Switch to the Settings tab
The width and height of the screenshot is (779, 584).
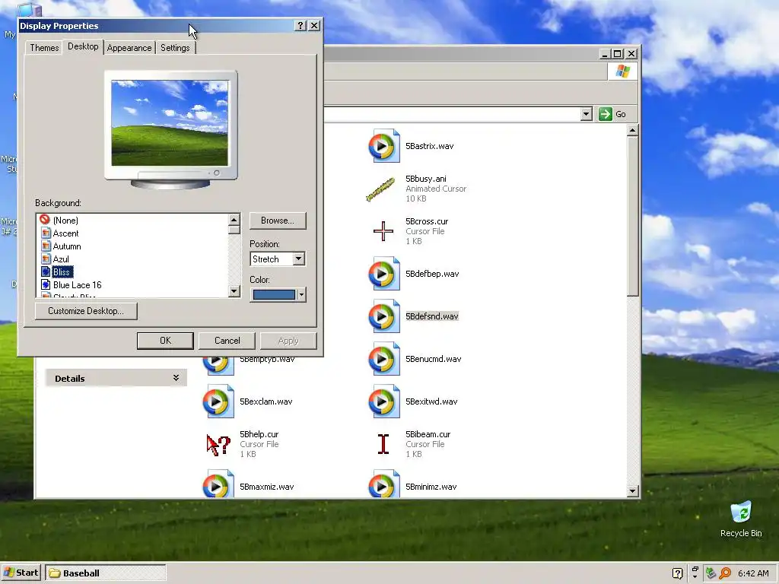(175, 48)
